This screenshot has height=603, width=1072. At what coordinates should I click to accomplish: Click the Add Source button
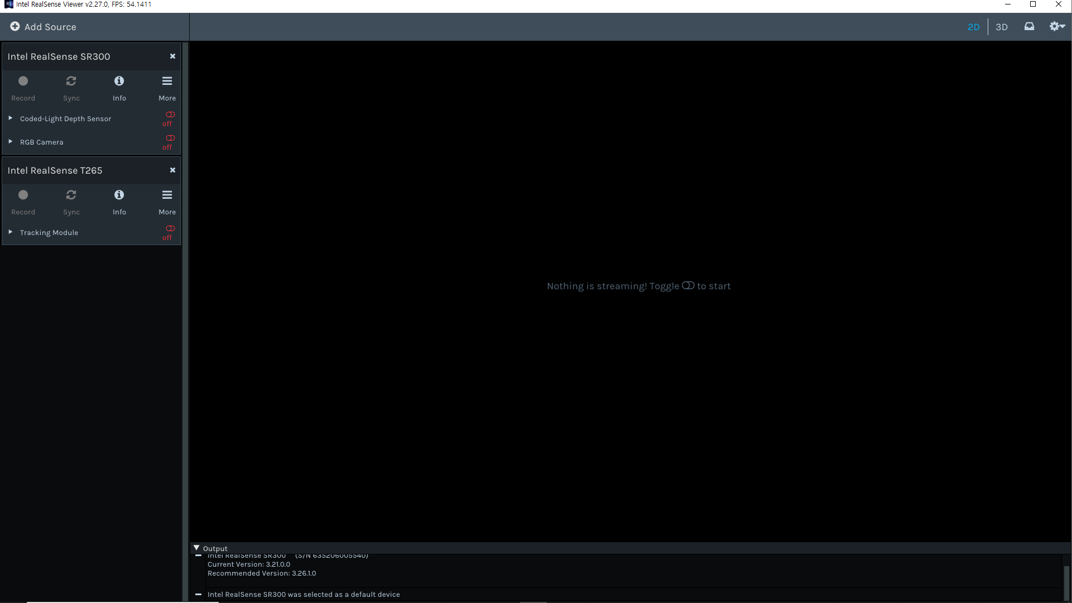[44, 26]
